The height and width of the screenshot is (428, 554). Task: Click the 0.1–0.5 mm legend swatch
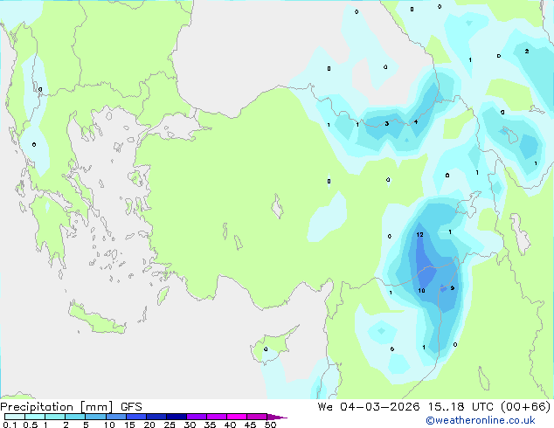(15, 417)
